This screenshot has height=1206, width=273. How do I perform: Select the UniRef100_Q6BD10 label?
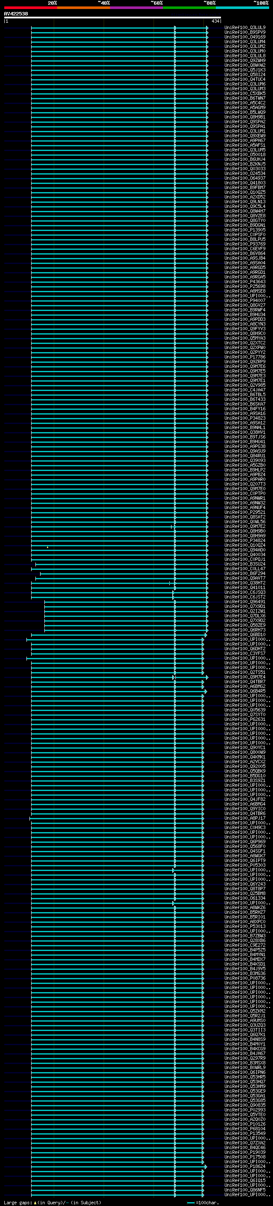245,635
